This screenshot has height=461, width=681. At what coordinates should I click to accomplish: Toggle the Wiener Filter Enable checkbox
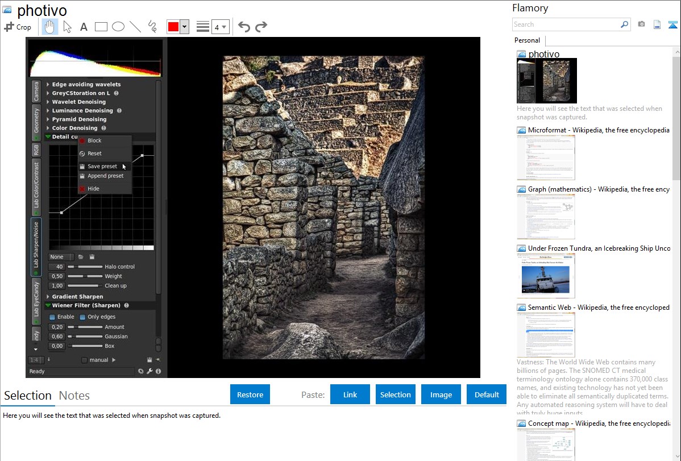[x=52, y=317]
